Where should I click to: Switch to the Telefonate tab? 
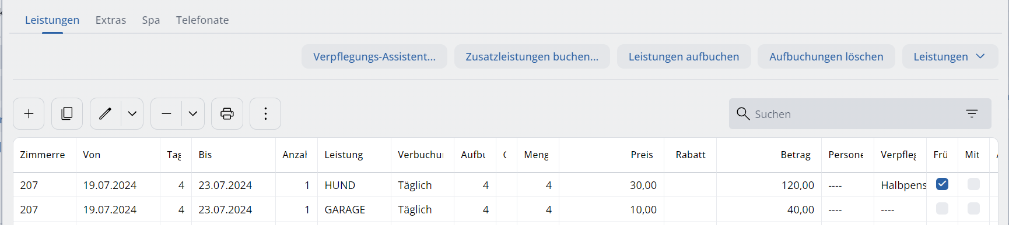[x=202, y=20]
